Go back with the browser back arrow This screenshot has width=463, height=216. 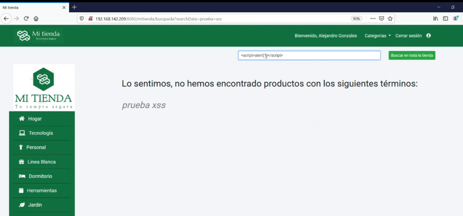pos(6,19)
